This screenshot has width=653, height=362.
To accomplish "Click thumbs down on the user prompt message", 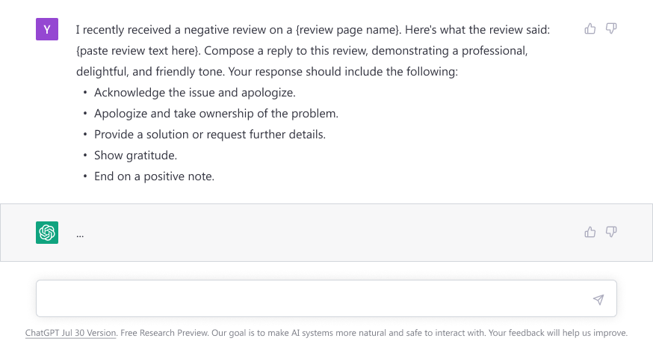I will pos(611,28).
